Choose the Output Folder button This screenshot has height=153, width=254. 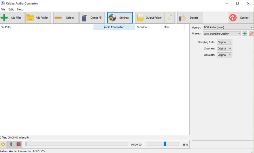point(150,18)
